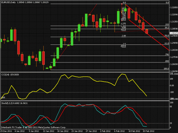This screenshot has width=178, height=133.
Task: Click the Stoch(5,3,3) 8.6002 16.9631 label
Action: pyautogui.click(x=15, y=103)
